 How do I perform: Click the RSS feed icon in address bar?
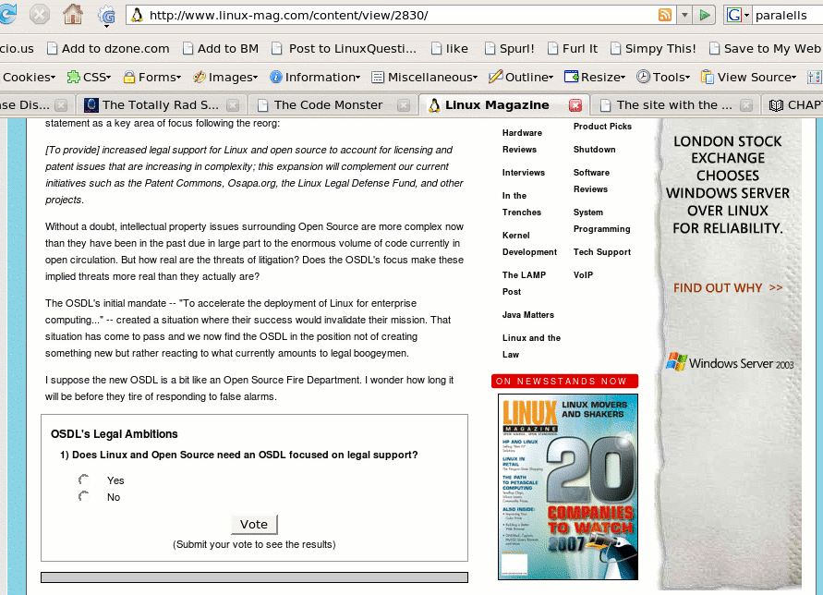pyautogui.click(x=664, y=15)
